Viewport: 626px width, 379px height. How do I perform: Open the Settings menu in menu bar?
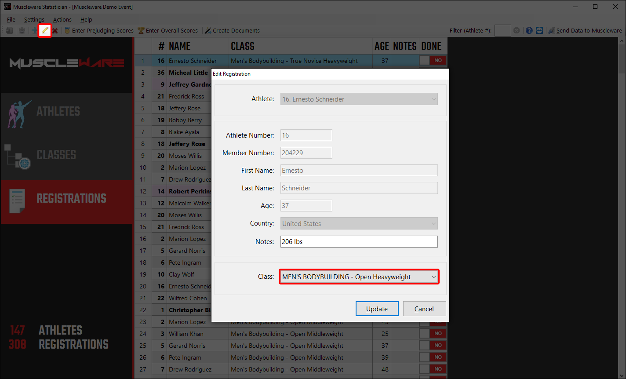pos(34,19)
